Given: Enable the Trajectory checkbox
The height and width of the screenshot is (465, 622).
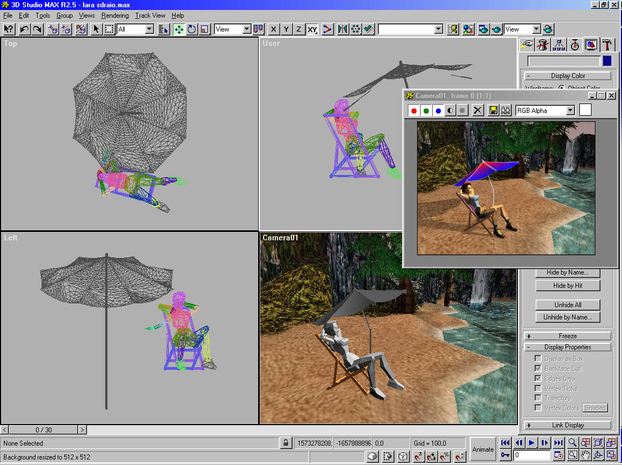Looking at the screenshot, I should 538,397.
